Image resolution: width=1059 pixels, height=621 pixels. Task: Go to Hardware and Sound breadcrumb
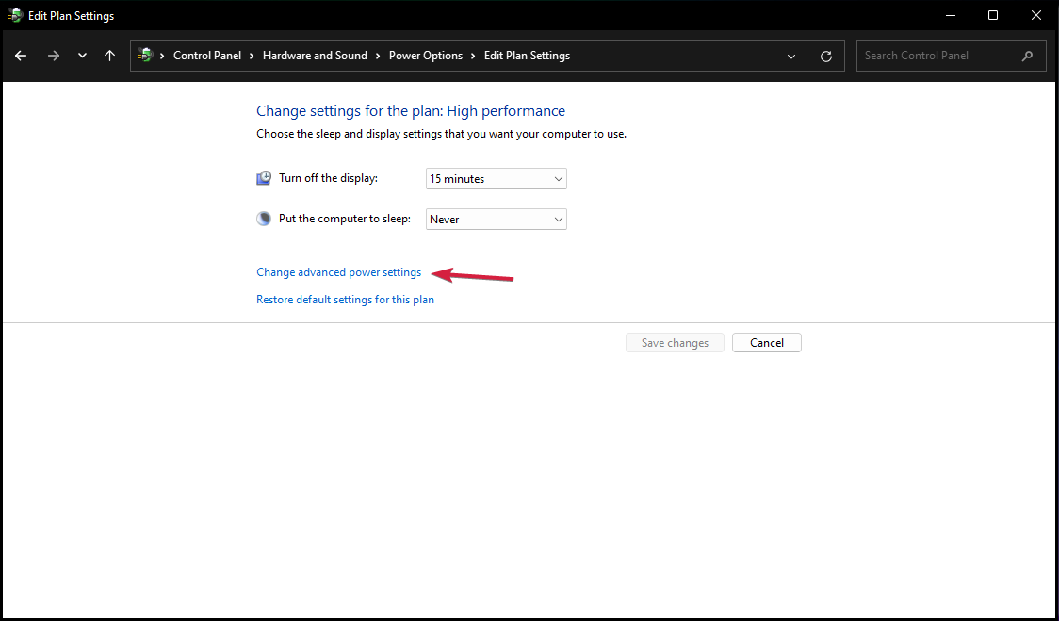click(315, 56)
